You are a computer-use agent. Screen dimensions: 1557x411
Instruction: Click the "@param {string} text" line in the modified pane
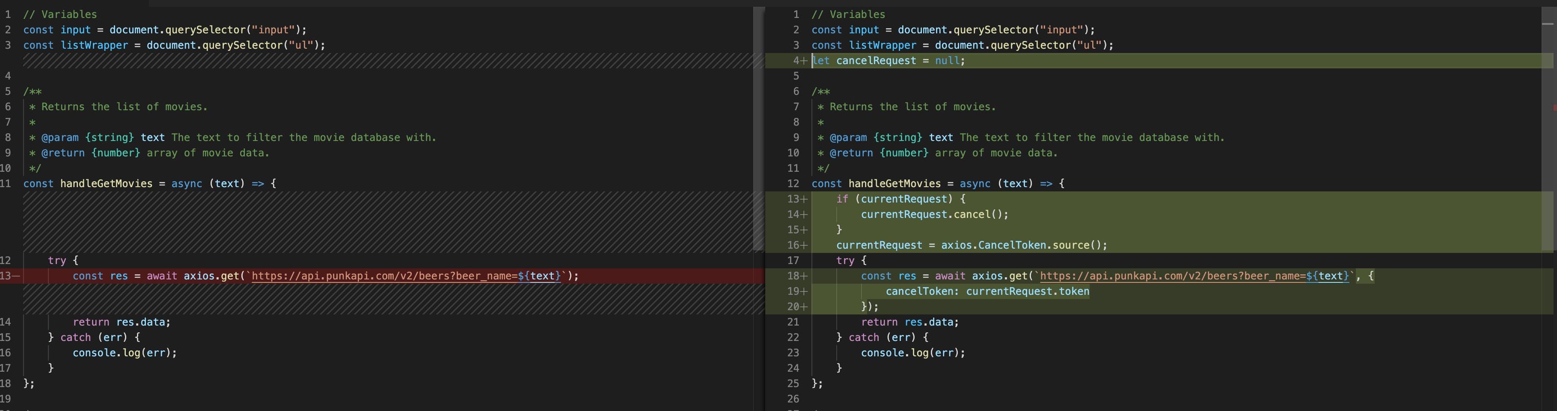tap(1022, 138)
